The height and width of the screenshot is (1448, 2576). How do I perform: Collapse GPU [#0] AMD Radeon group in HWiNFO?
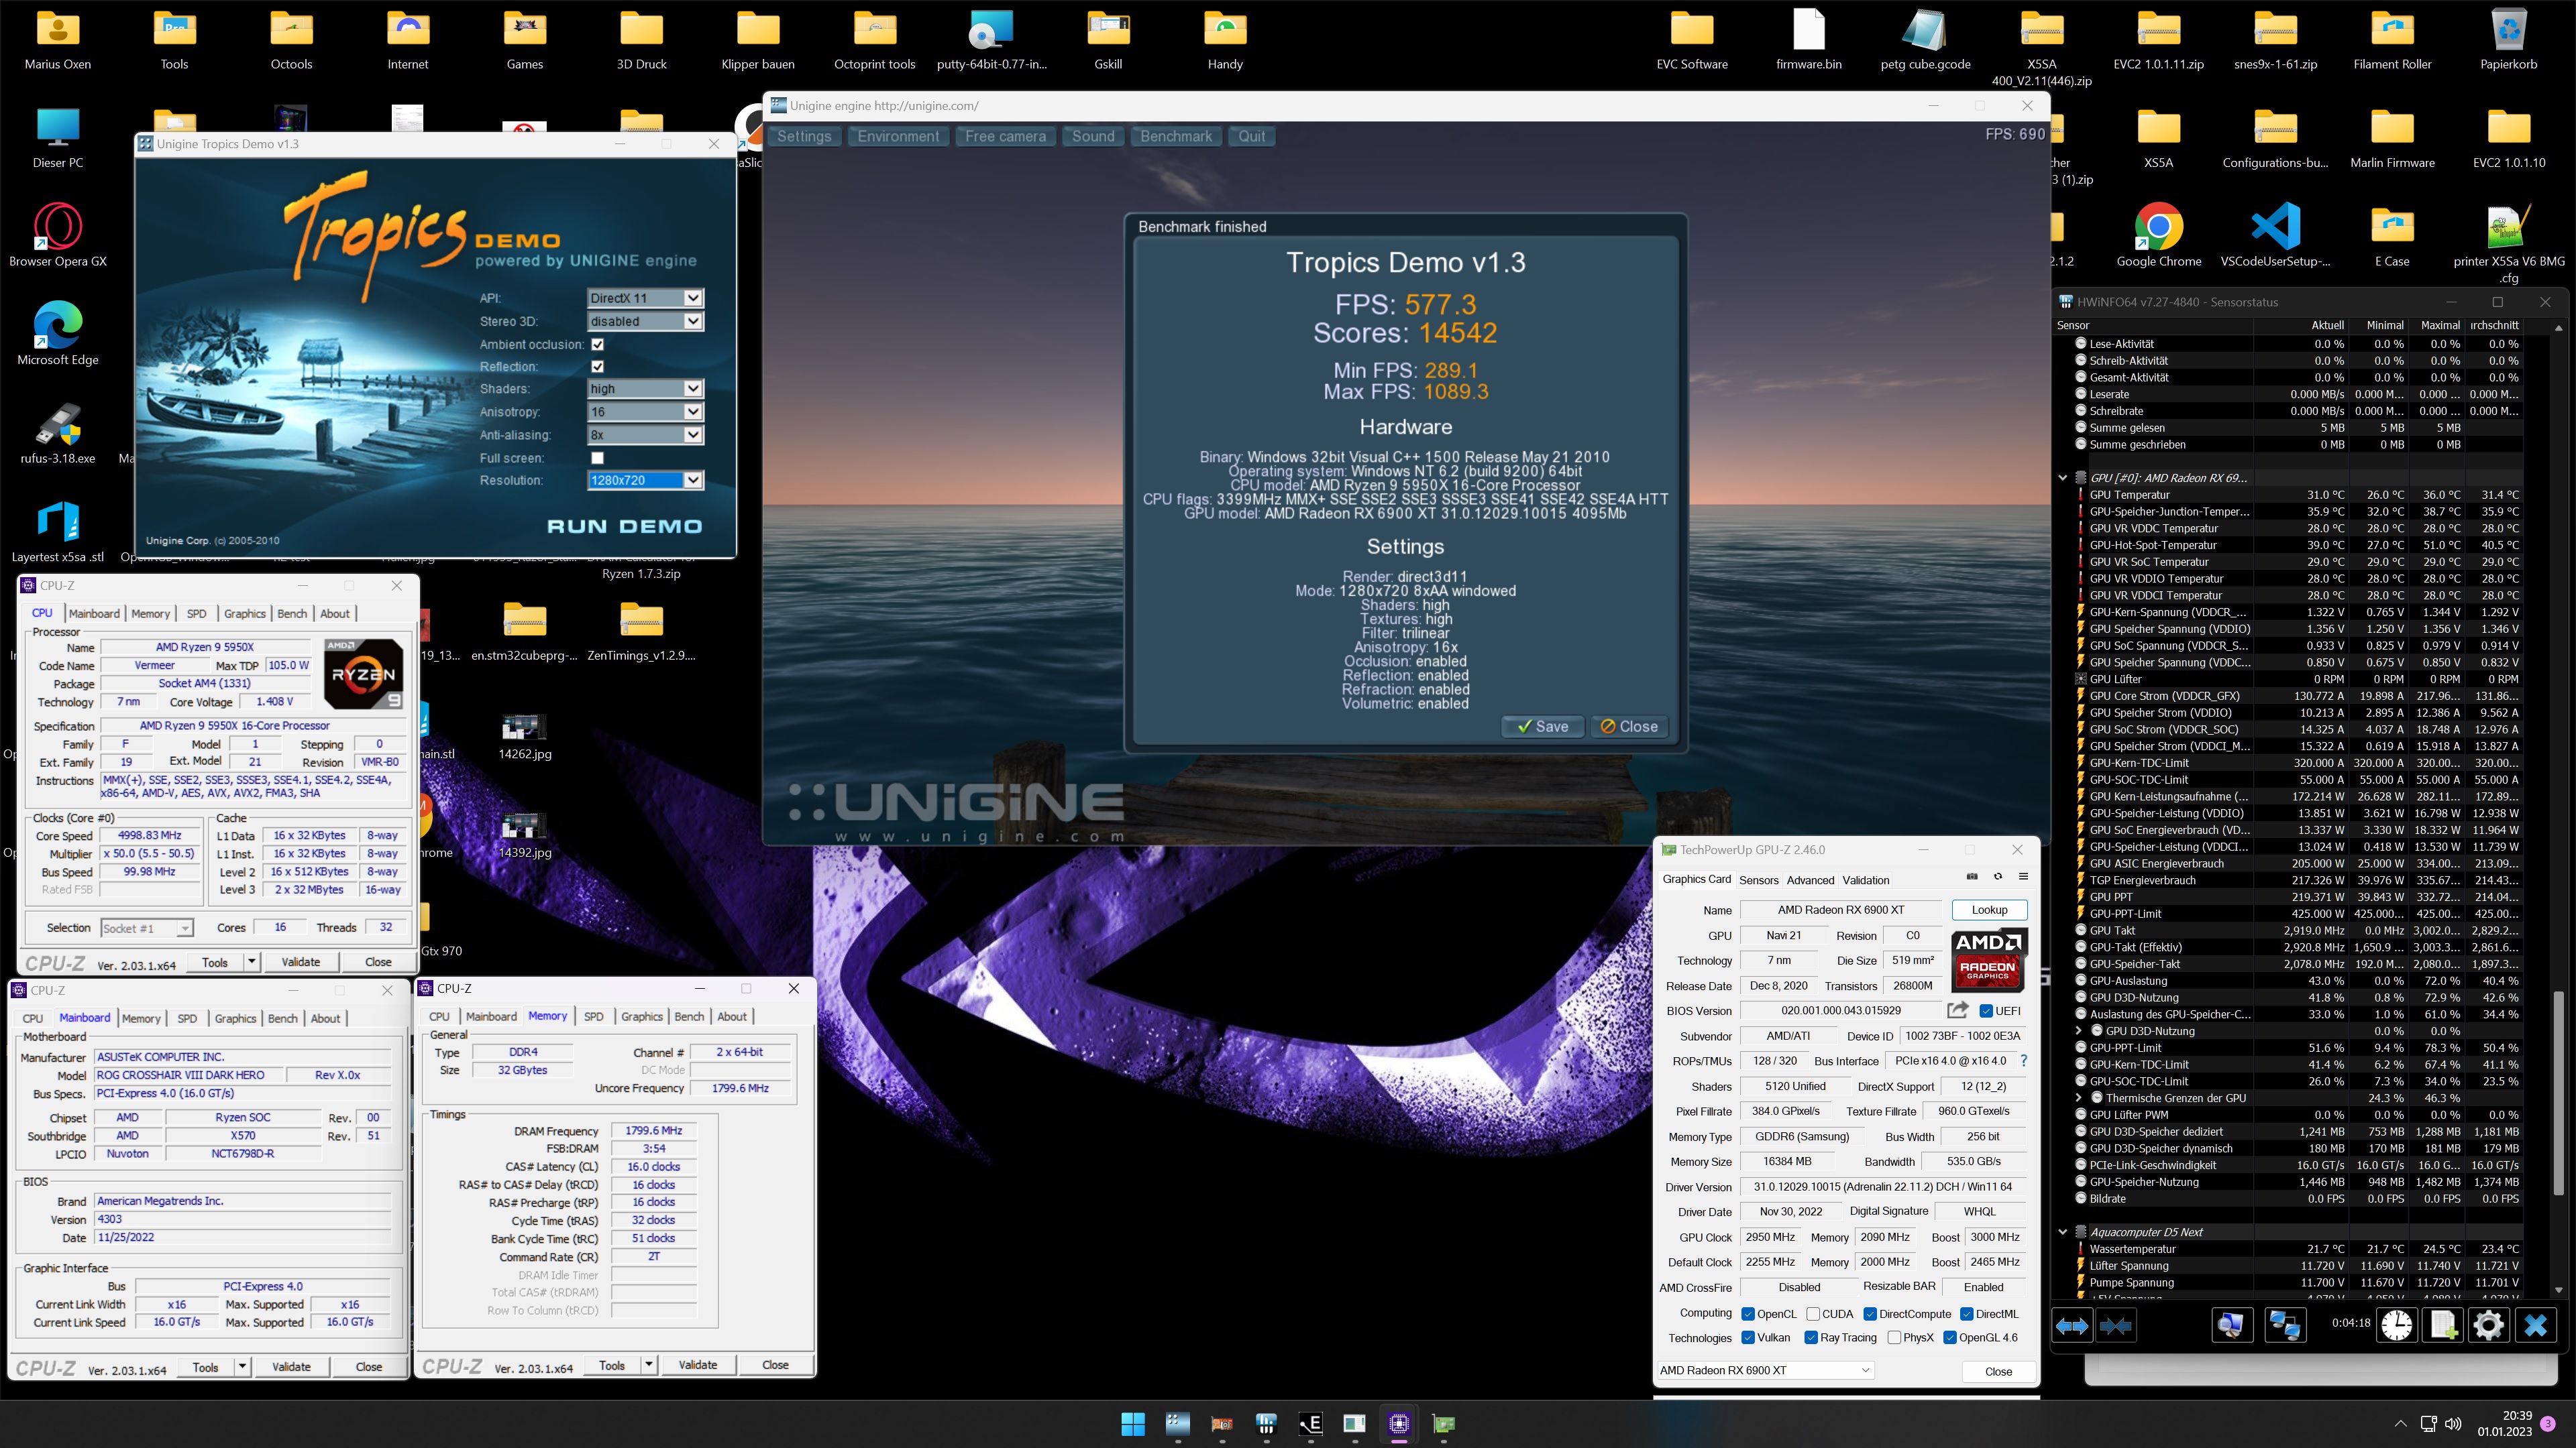2062,478
